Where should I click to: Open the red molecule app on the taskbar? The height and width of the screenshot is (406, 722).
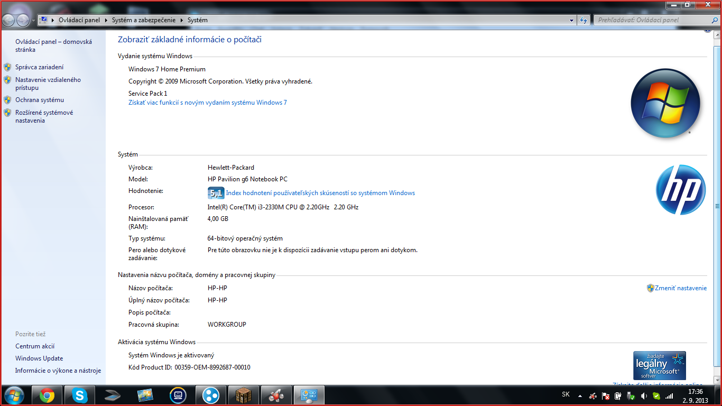[276, 395]
